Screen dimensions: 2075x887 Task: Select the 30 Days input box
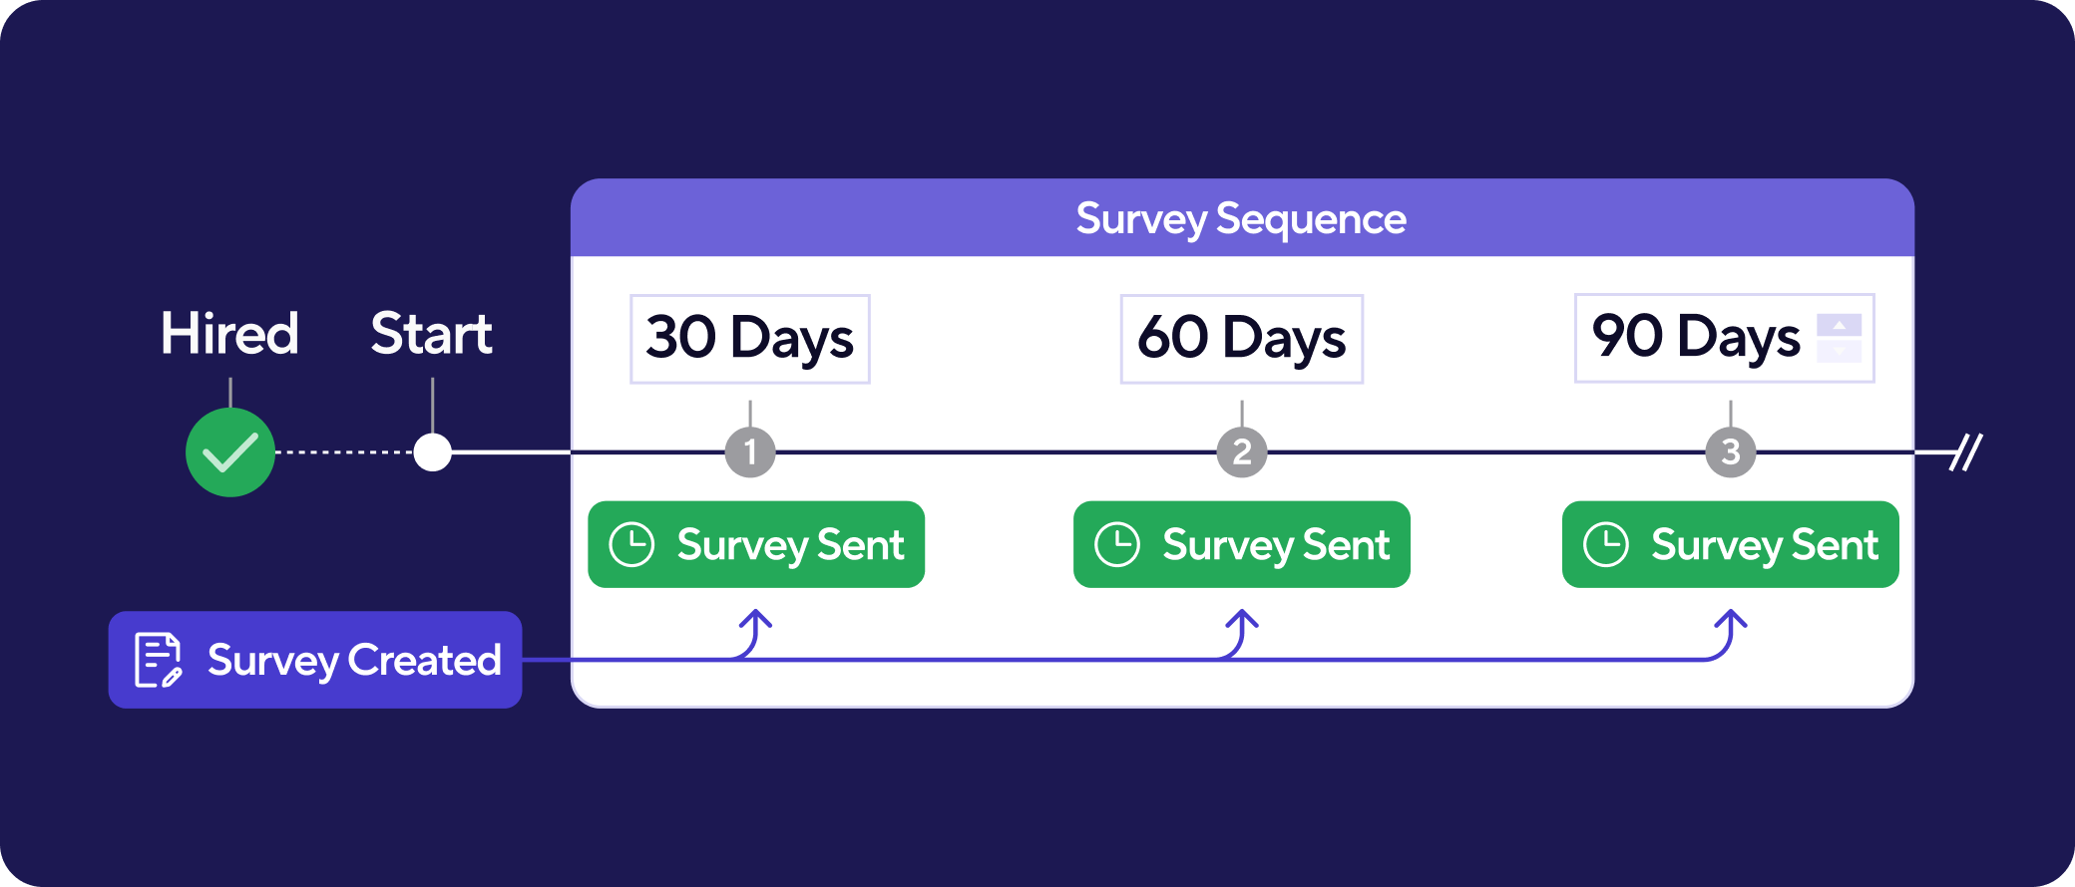coord(749,339)
